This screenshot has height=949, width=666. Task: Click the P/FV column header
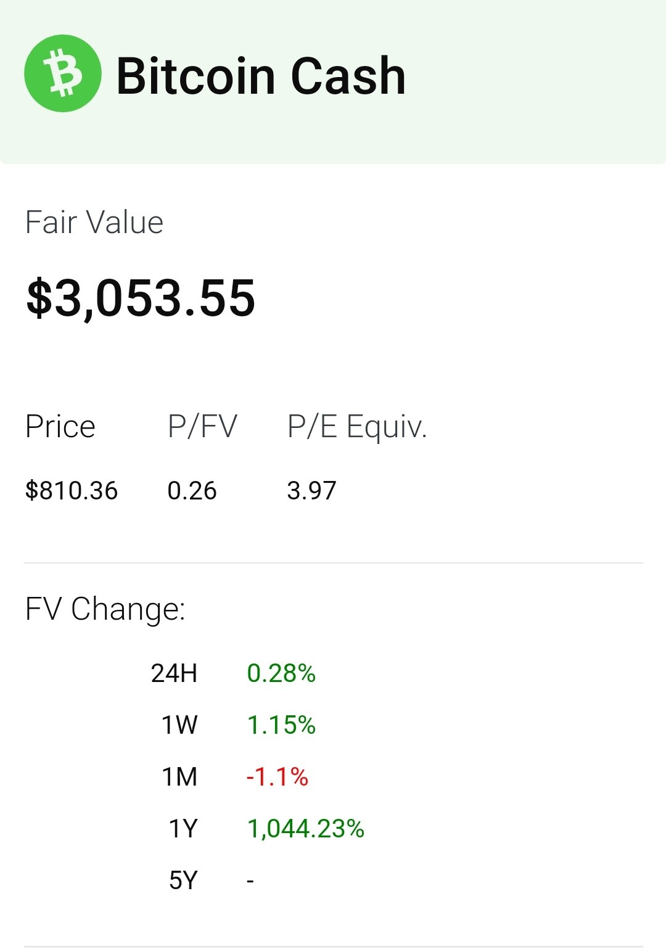point(202,426)
